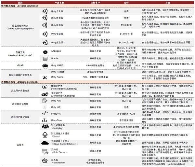Select the Unity logo beside Unity企业版

pyautogui.click(x=45, y=42)
